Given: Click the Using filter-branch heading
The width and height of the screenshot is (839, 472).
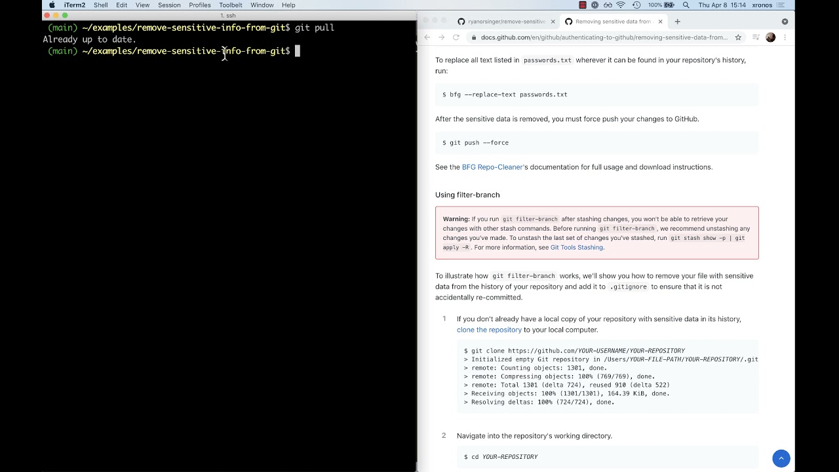Looking at the screenshot, I should (x=467, y=195).
